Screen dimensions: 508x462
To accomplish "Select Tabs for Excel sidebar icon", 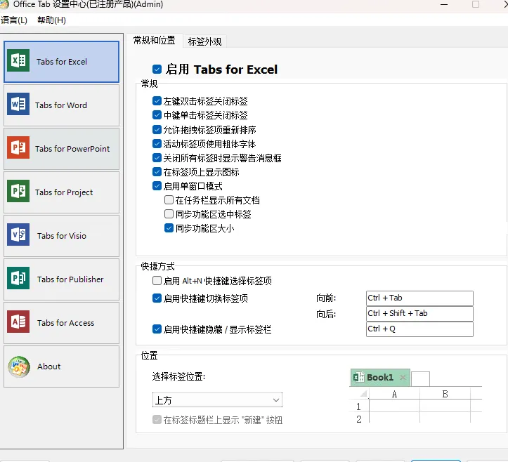I will (18, 60).
